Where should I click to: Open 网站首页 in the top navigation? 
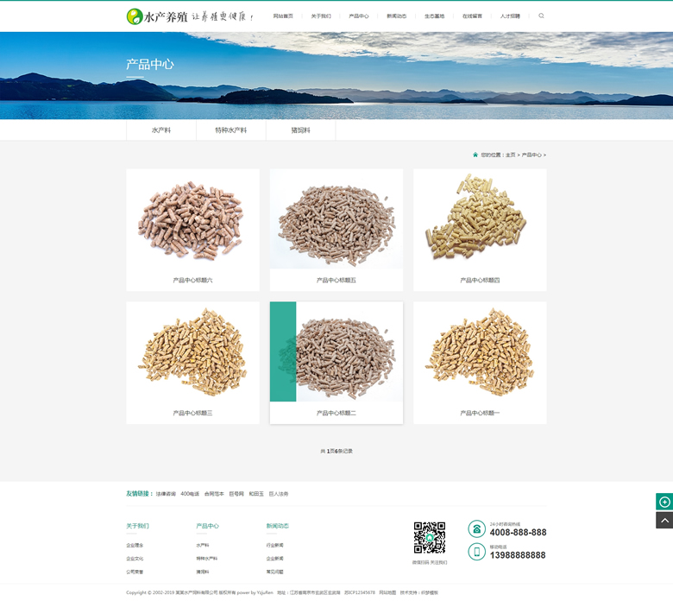pos(283,16)
